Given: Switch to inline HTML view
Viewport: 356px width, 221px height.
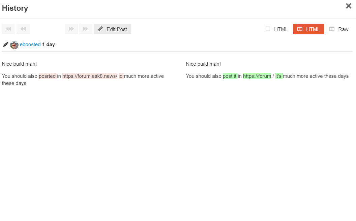Looking at the screenshot, I should [x=277, y=29].
